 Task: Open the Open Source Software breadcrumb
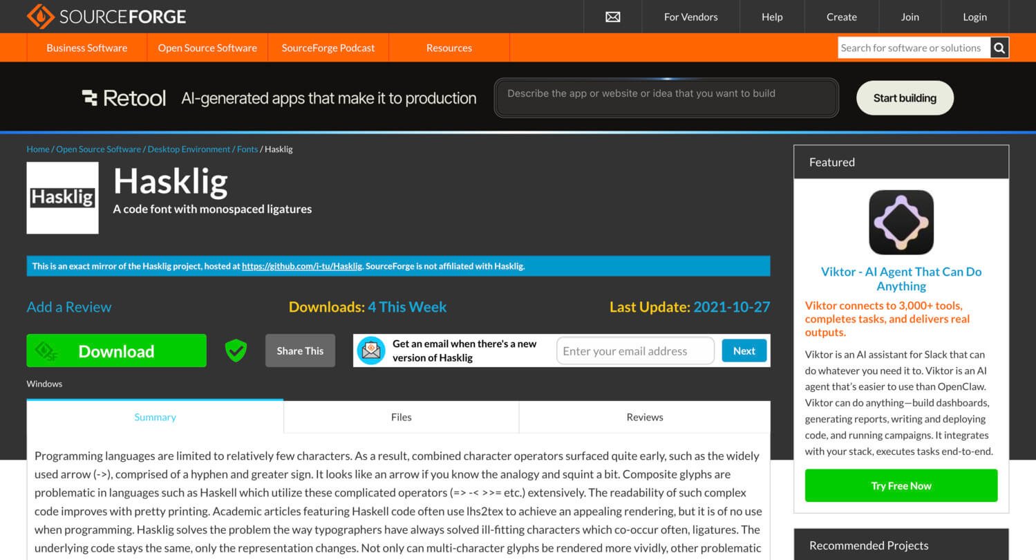(98, 149)
